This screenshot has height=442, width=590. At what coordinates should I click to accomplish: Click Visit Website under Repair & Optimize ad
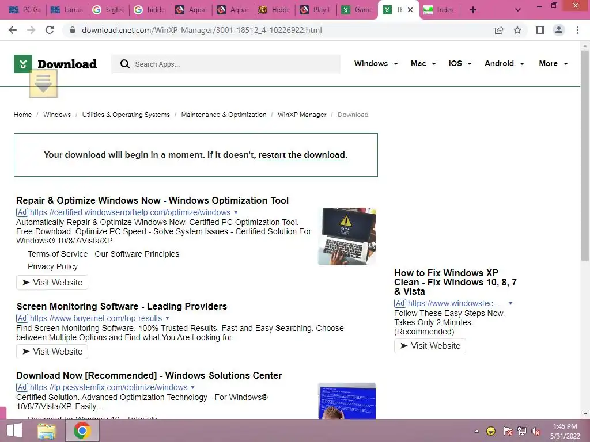(52, 283)
